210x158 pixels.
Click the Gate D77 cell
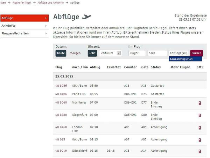tap(144, 103)
